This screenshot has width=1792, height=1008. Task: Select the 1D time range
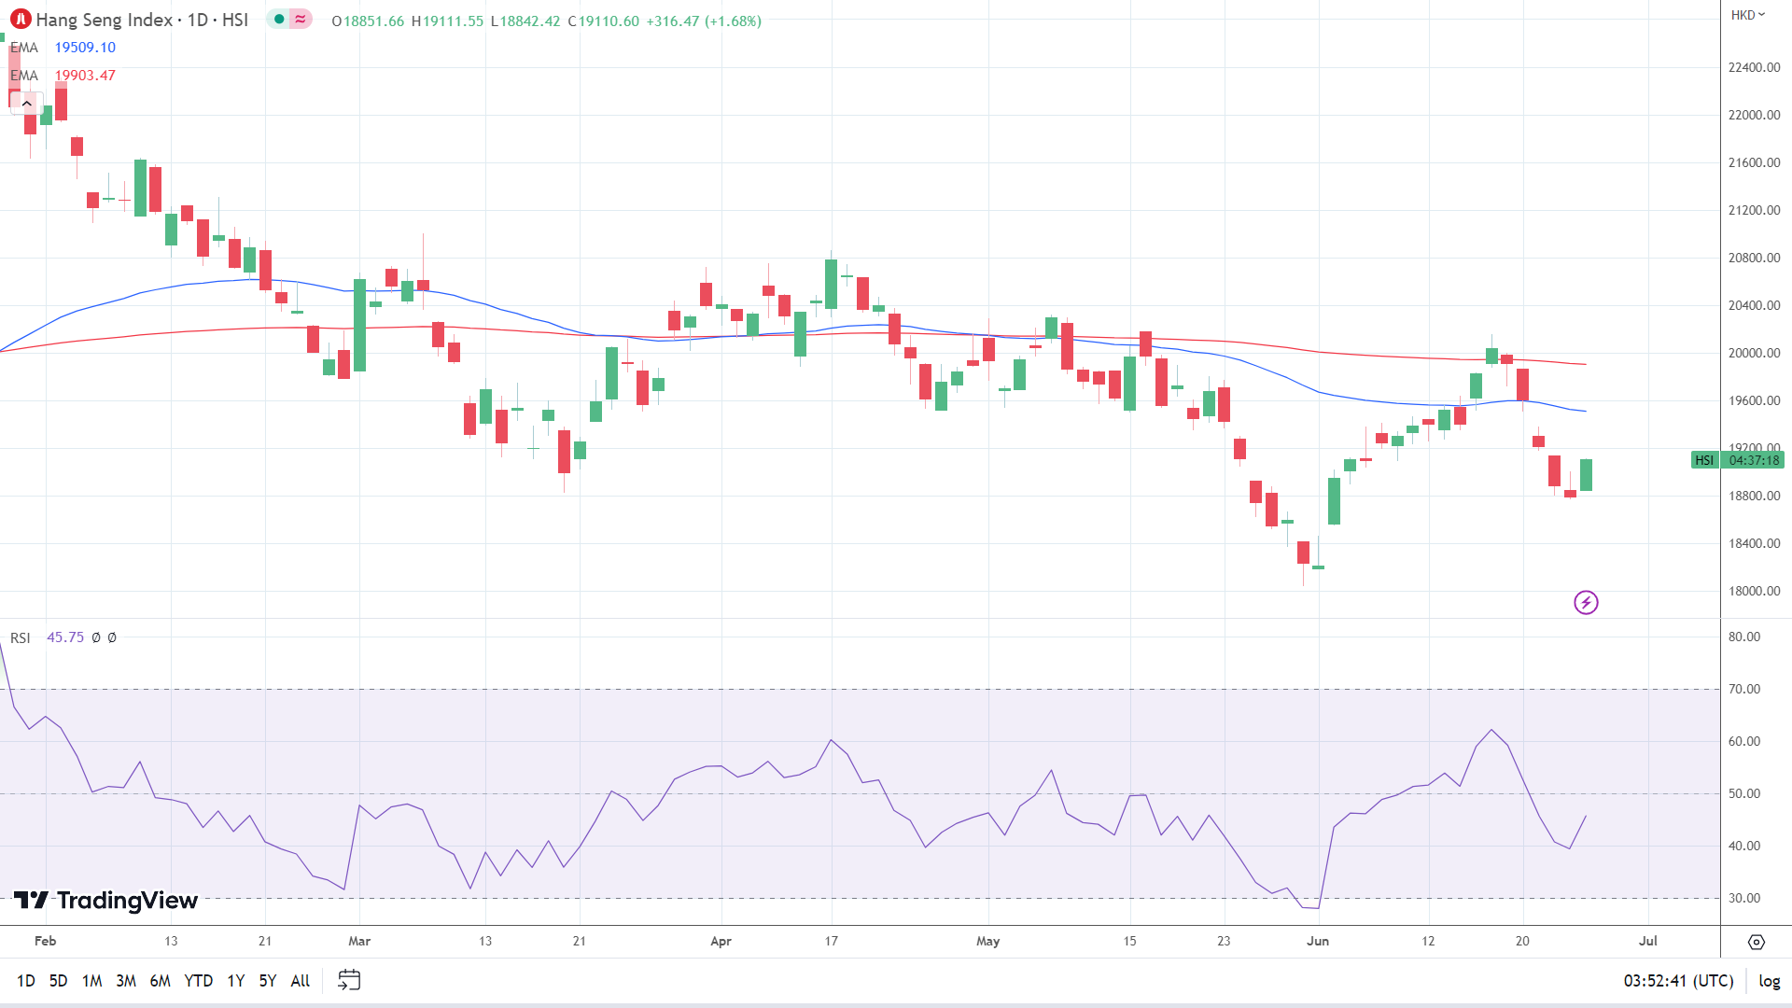(25, 981)
